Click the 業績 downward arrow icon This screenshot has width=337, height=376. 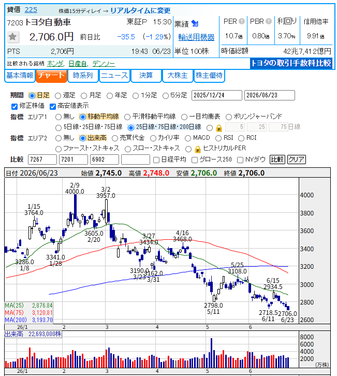coord(195,23)
